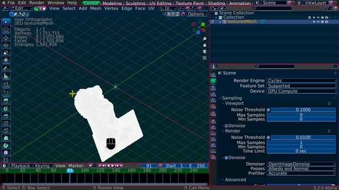Play animation forward in timeline
This screenshot has height=190, width=339.
tap(113, 166)
